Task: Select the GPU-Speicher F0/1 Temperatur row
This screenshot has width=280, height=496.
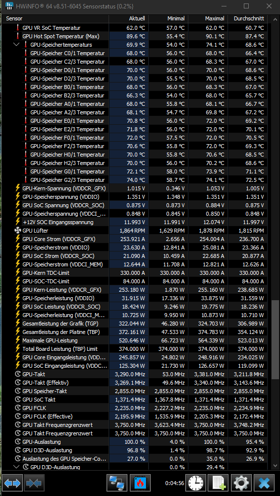Action: (x=136, y=138)
